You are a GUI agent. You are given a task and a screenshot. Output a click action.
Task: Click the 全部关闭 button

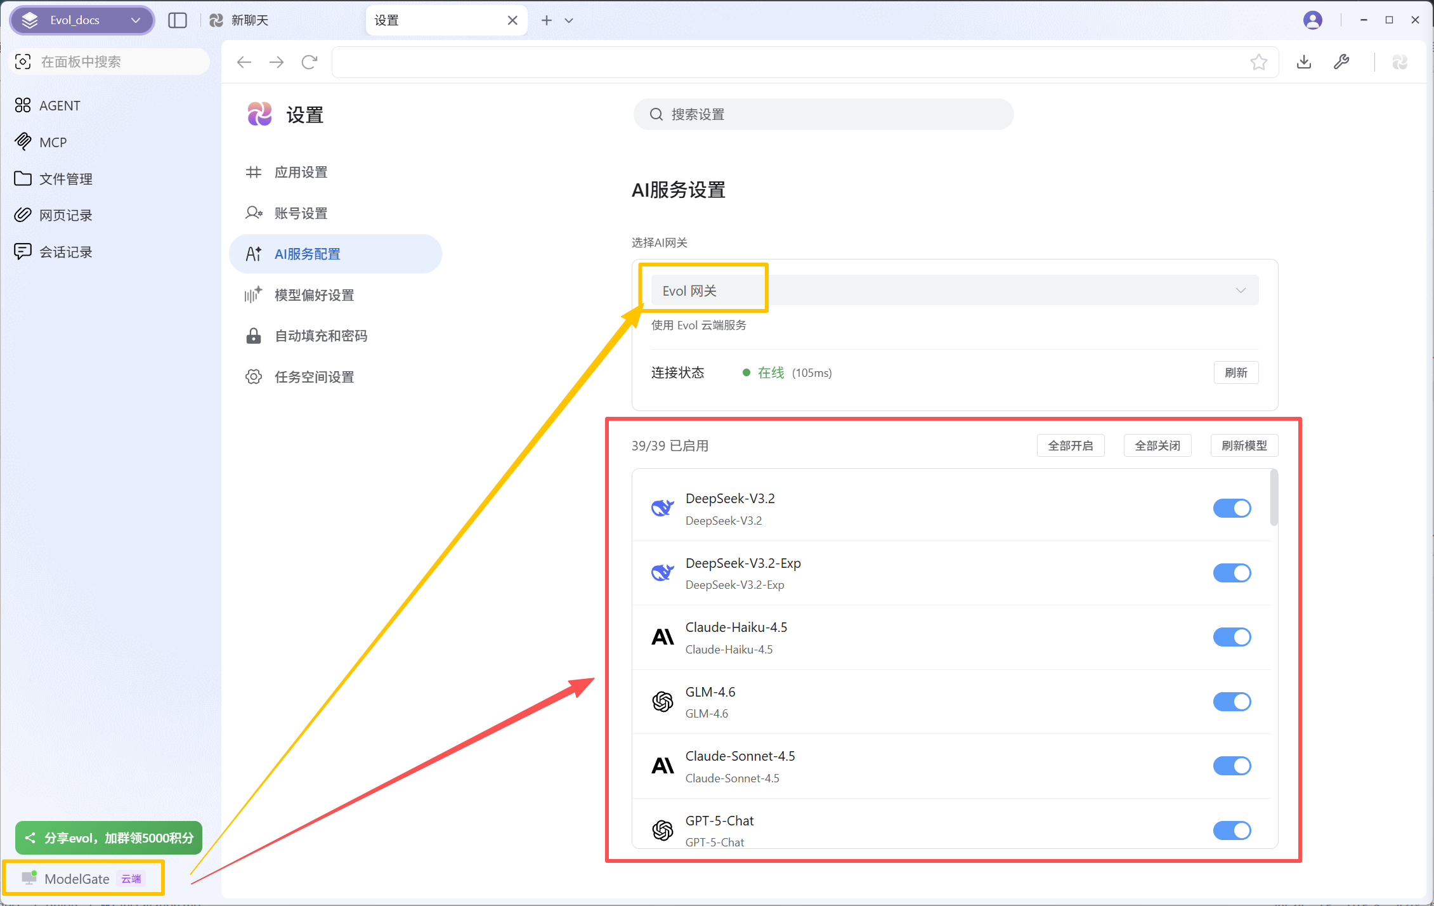pos(1157,445)
